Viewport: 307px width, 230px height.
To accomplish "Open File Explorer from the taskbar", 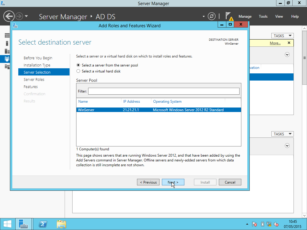I will (61, 224).
